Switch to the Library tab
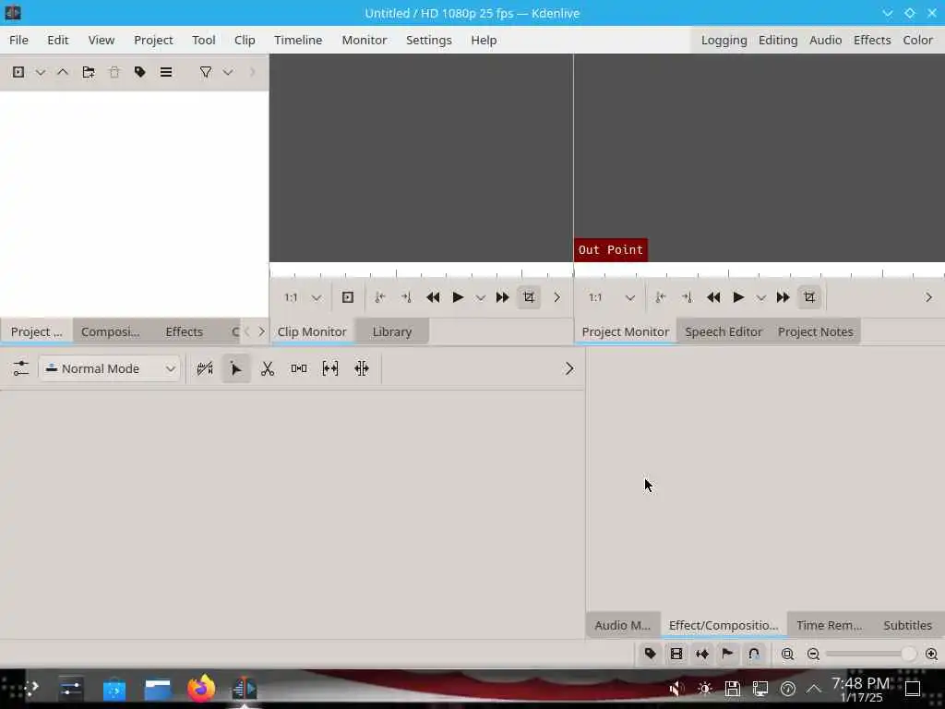 391,331
